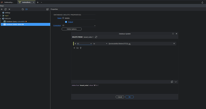
Task: Add a condition group
Action: (x=78, y=48)
